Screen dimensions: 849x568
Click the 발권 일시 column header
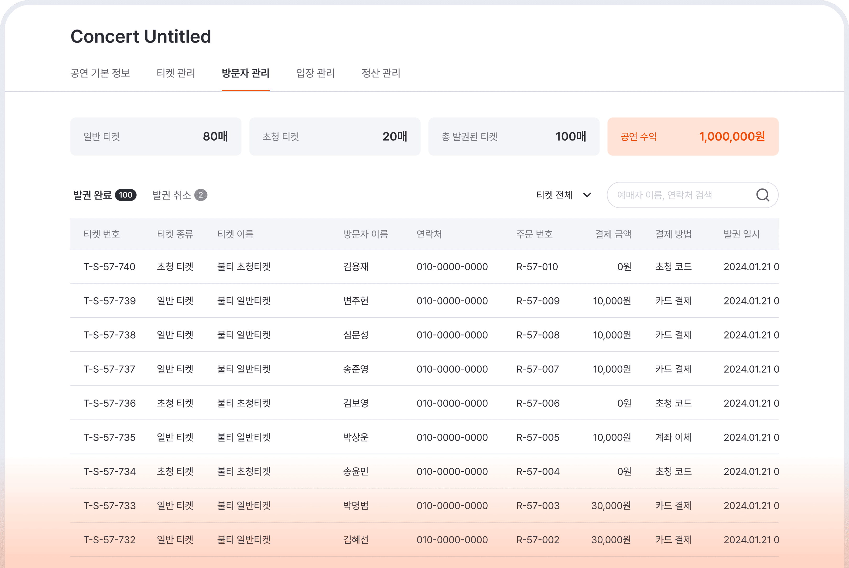click(741, 234)
